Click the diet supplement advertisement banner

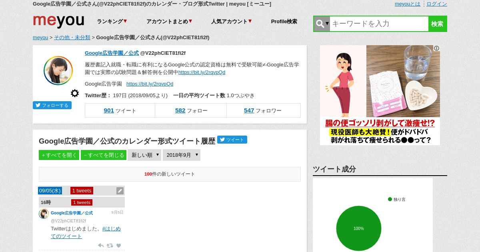[x=380, y=95]
